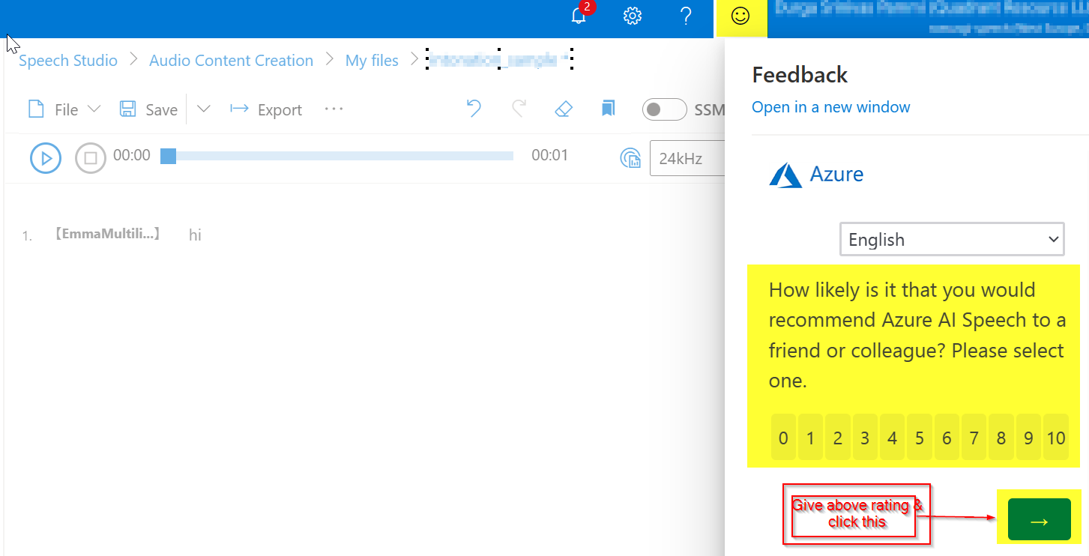1089x556 pixels.
Task: Click the Save disk icon
Action: 127,109
